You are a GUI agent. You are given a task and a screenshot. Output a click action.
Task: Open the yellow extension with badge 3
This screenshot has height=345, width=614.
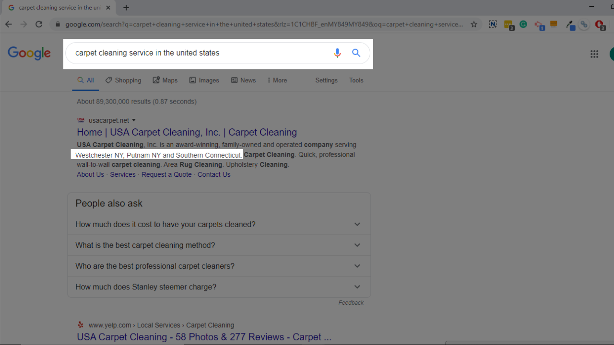508,25
